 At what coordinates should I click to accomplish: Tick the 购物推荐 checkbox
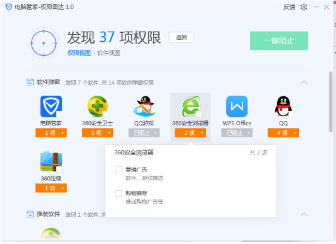point(118,193)
